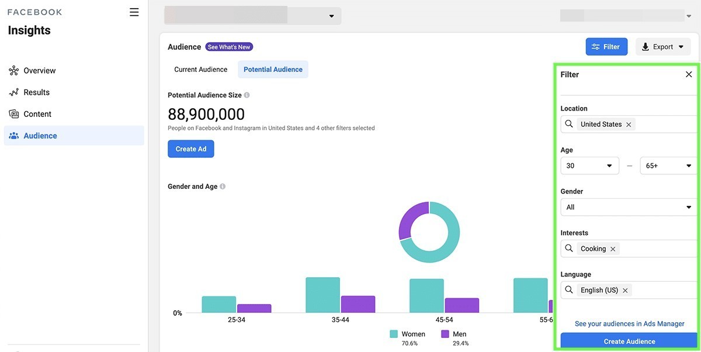This screenshot has width=701, height=352.
Task: Click the Results sidebar chart icon
Action: [x=14, y=92]
